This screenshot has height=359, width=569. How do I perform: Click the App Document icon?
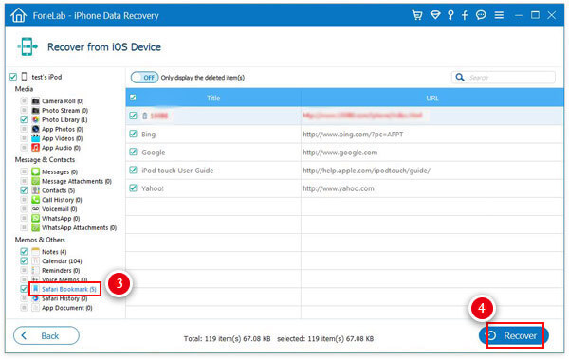[36, 308]
